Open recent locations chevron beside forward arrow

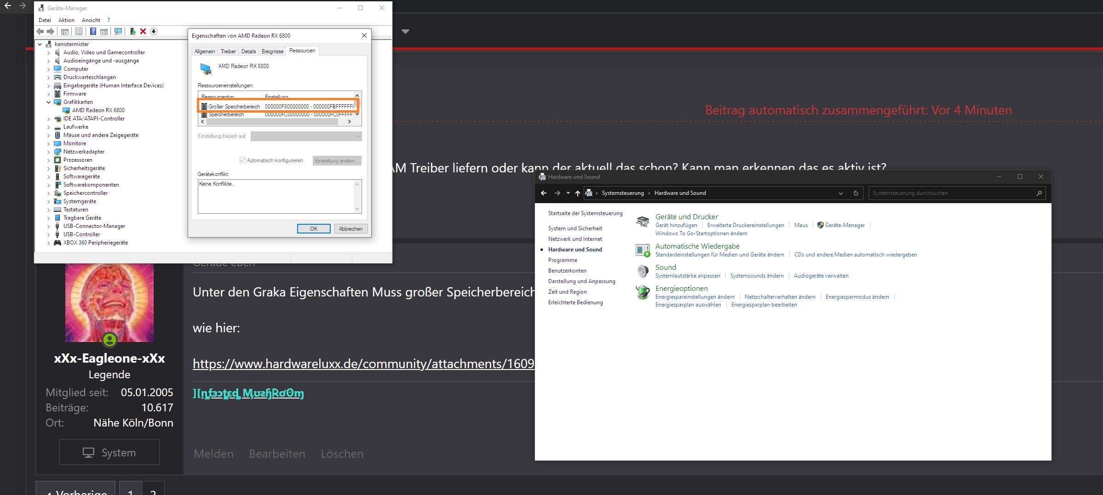click(568, 193)
